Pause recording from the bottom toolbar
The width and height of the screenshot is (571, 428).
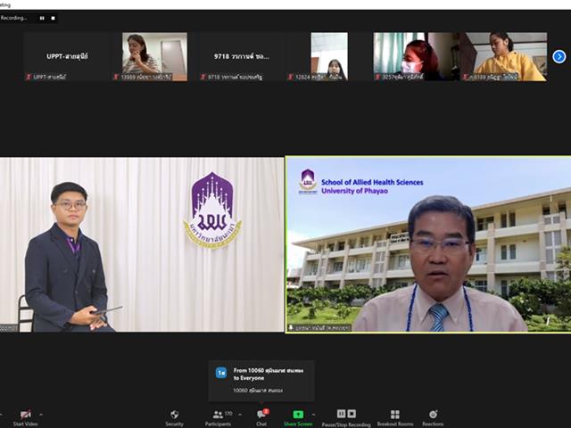pyautogui.click(x=341, y=414)
